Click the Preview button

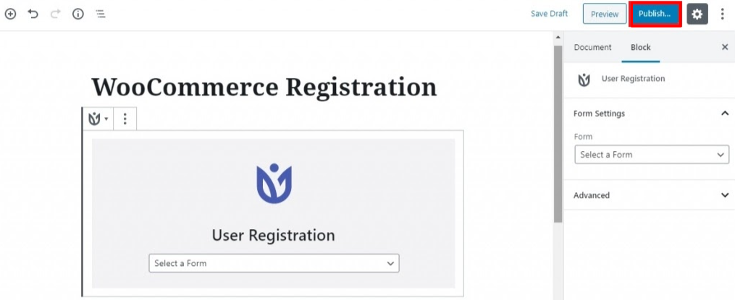(604, 14)
